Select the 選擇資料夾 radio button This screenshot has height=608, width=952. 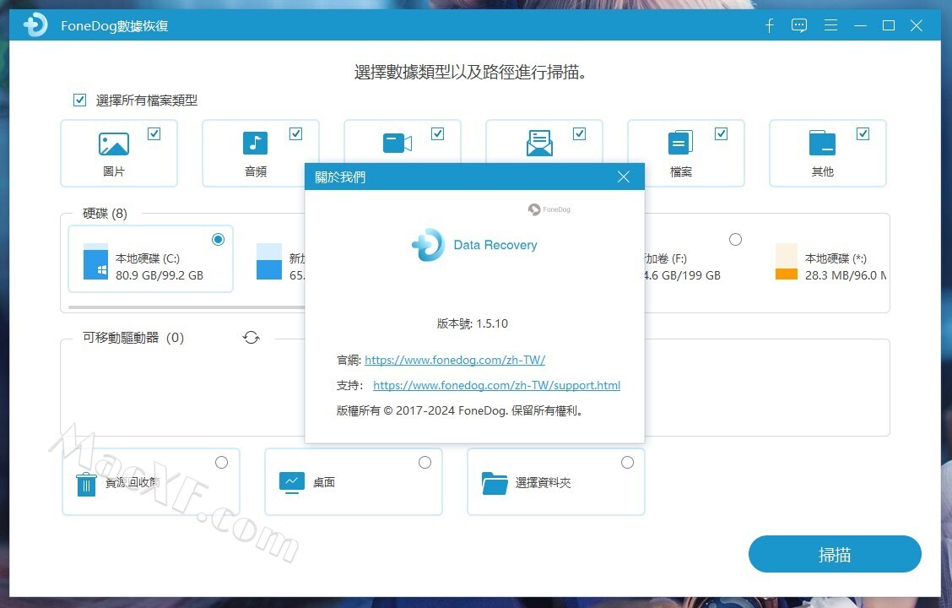[627, 463]
